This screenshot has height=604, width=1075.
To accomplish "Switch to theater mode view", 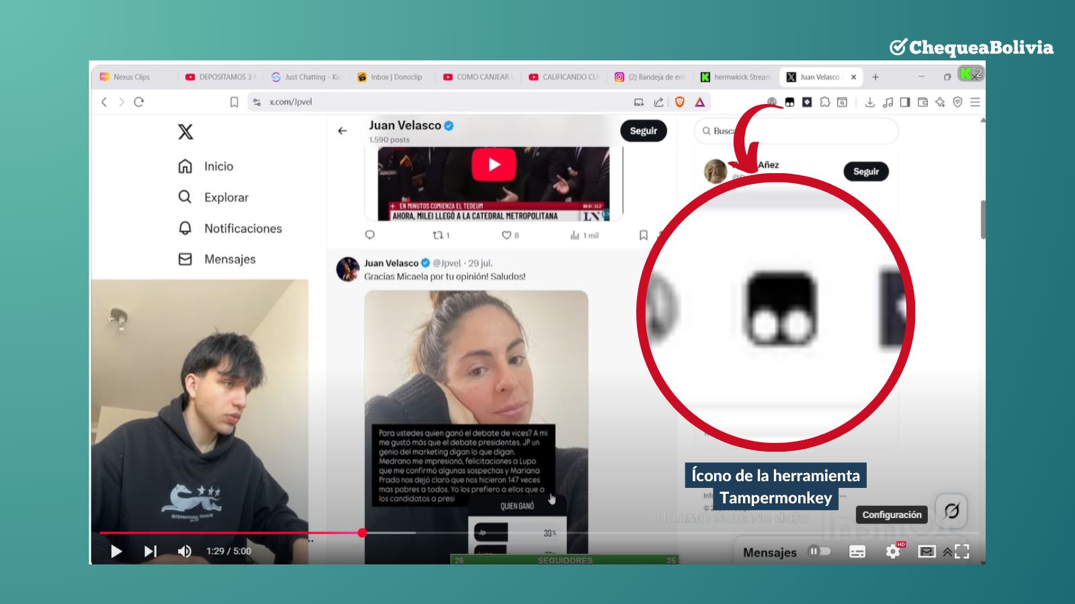I will [x=927, y=552].
